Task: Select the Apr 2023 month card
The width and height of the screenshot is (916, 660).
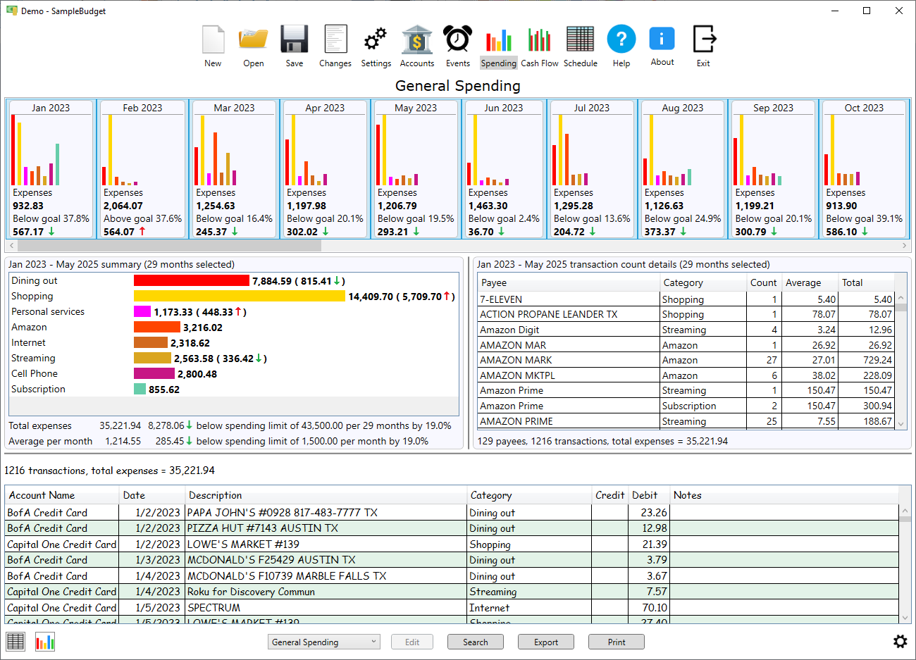Action: [325, 169]
